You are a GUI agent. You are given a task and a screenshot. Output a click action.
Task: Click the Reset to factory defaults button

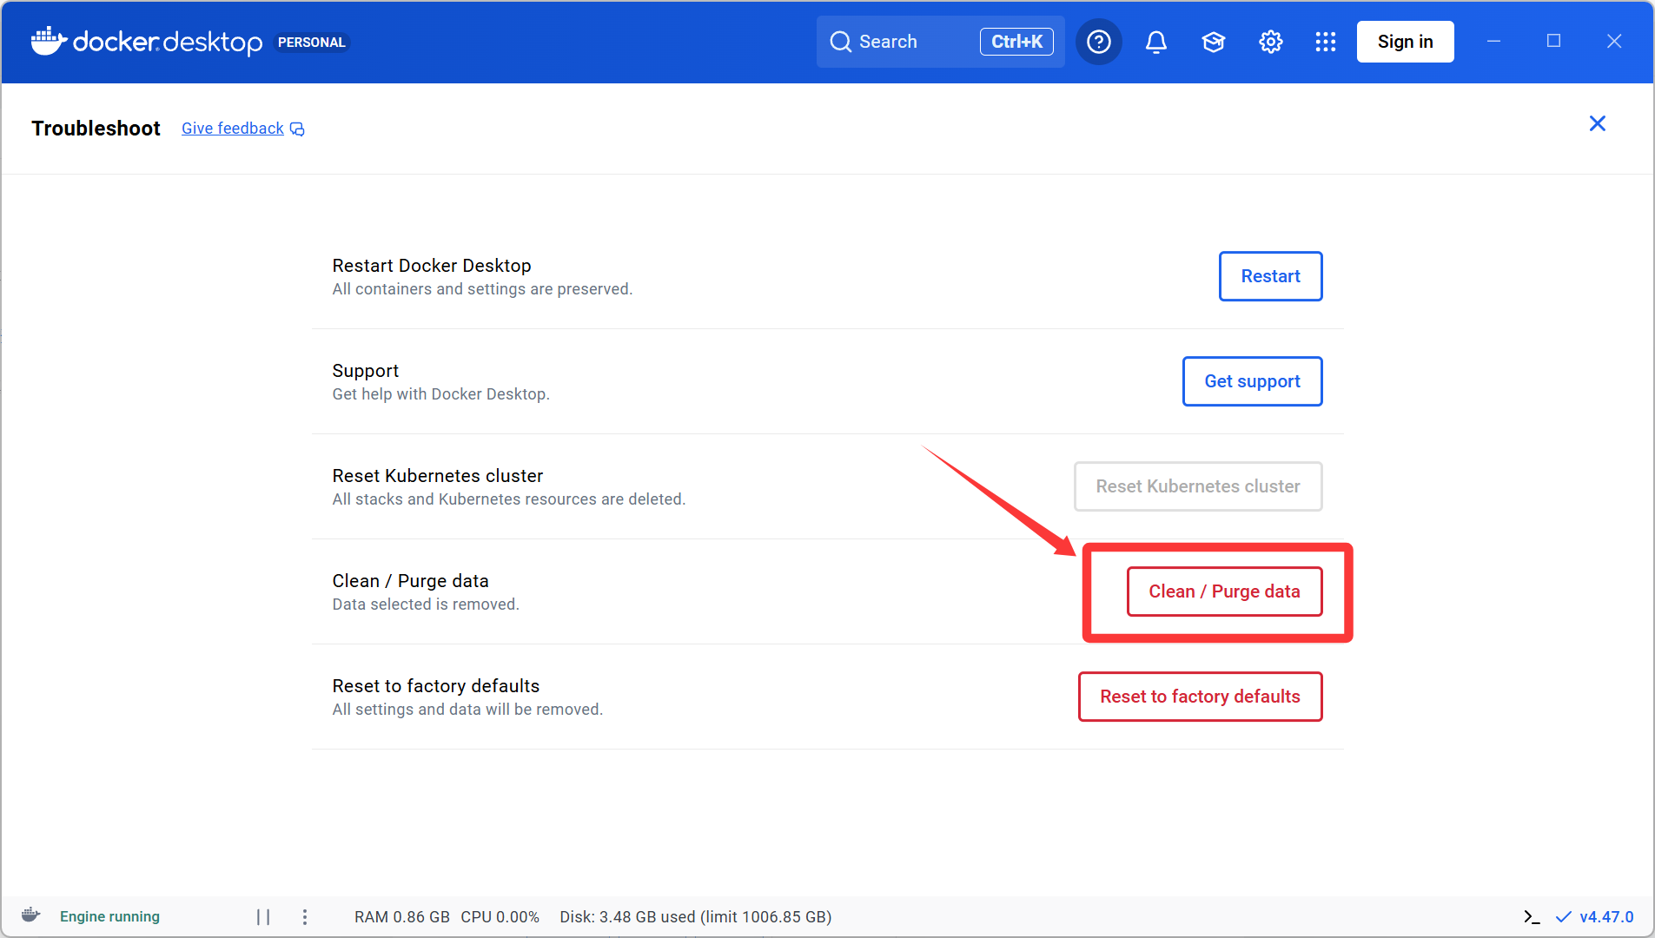coord(1200,697)
